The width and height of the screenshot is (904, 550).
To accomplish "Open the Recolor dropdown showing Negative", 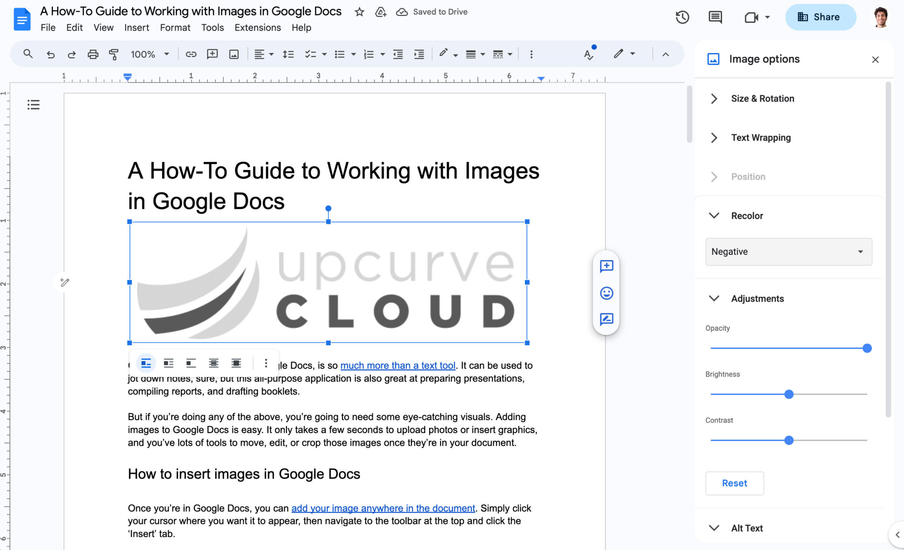I will [788, 252].
